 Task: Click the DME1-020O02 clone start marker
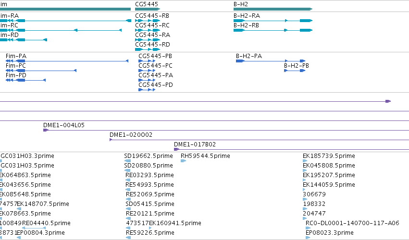click(111, 140)
